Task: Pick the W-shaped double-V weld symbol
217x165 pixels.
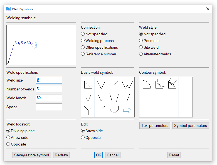Action: point(127,84)
